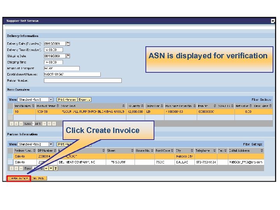Sort items by Order Unit arrows

(x=162, y=106)
